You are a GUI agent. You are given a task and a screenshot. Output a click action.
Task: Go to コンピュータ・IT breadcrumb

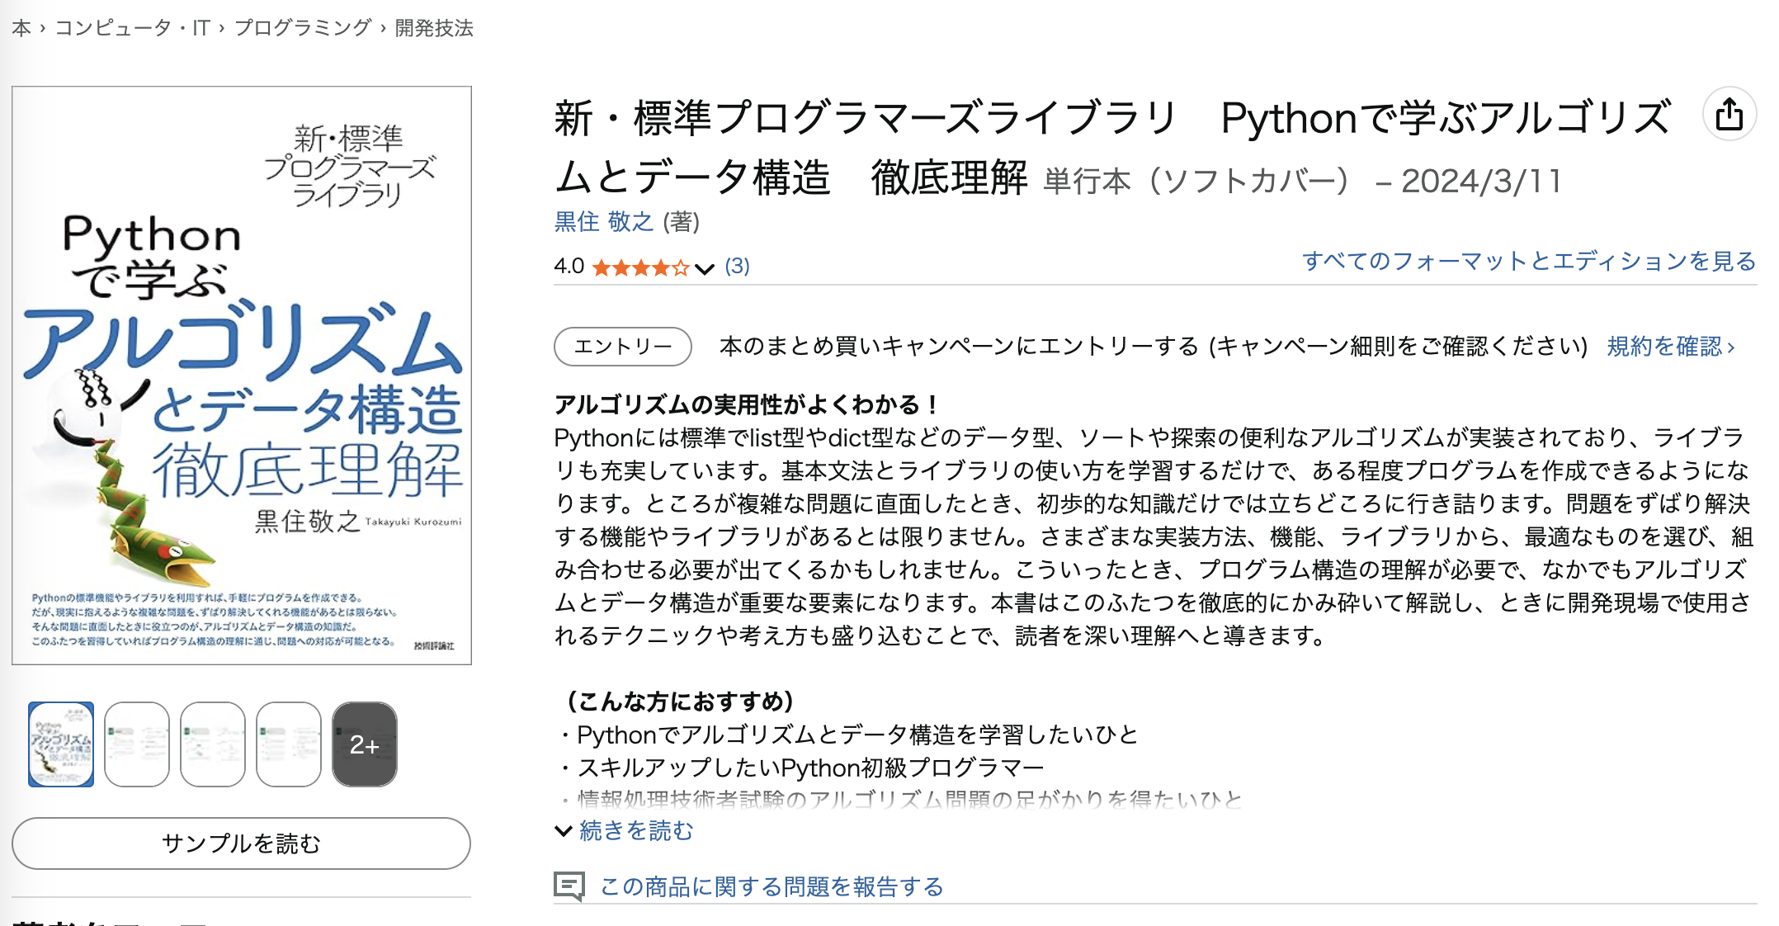[132, 28]
